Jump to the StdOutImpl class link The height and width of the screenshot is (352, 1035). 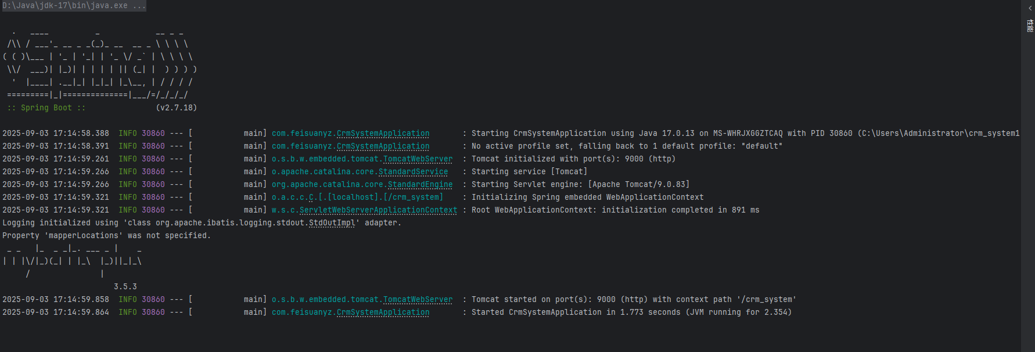tap(332, 223)
